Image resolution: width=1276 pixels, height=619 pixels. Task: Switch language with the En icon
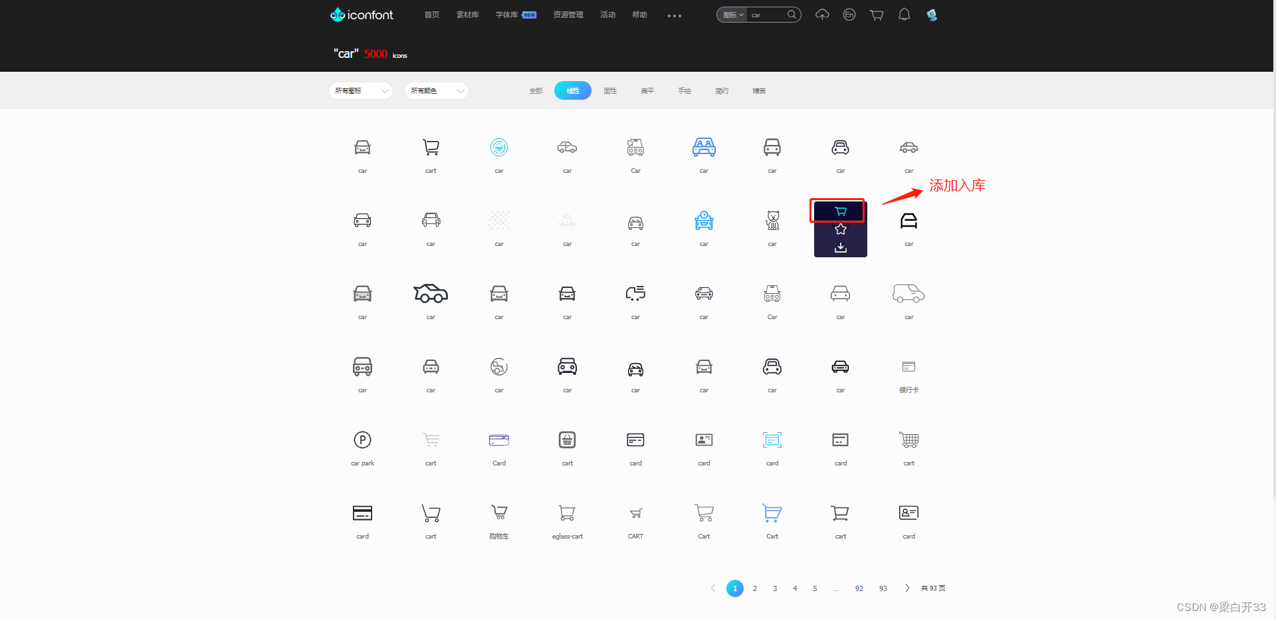(849, 14)
